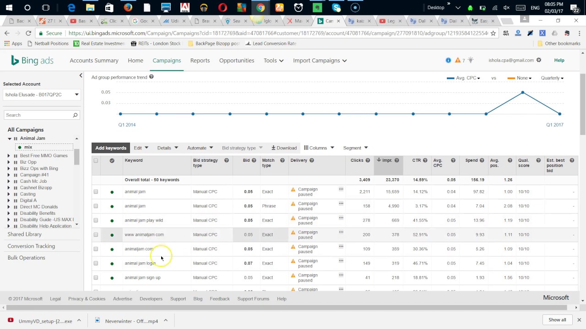Click the Bing ads logo
Viewport: 586px width, 329px height.
tap(32, 60)
